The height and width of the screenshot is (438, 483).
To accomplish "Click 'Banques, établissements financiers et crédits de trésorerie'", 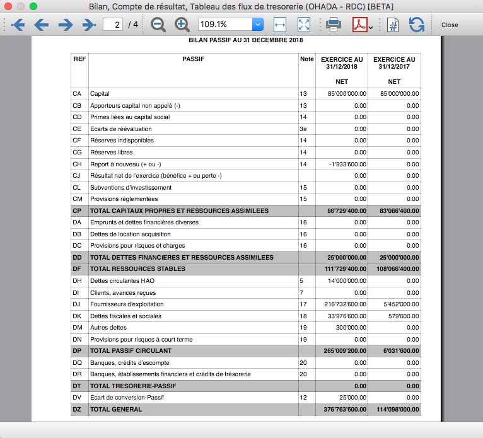I will tap(170, 374).
